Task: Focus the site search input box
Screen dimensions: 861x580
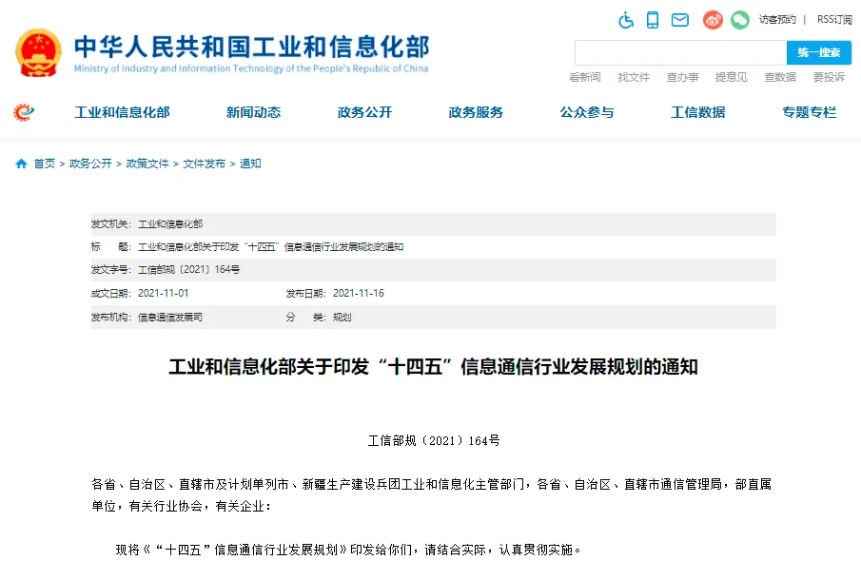Action: (681, 52)
